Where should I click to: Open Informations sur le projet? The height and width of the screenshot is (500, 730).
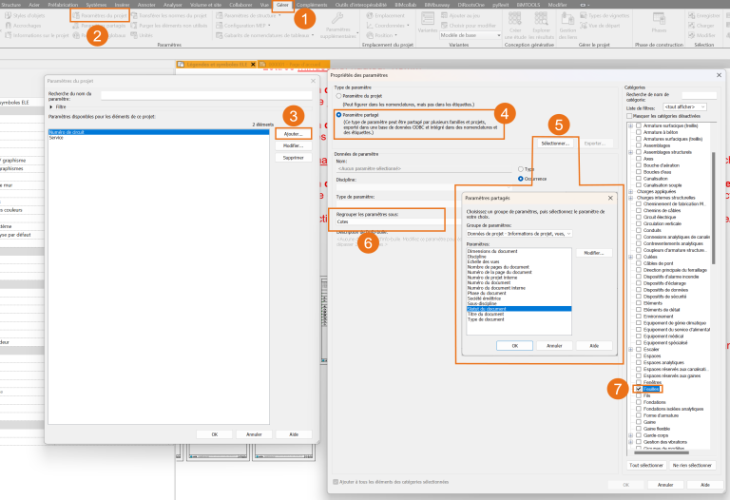point(37,35)
